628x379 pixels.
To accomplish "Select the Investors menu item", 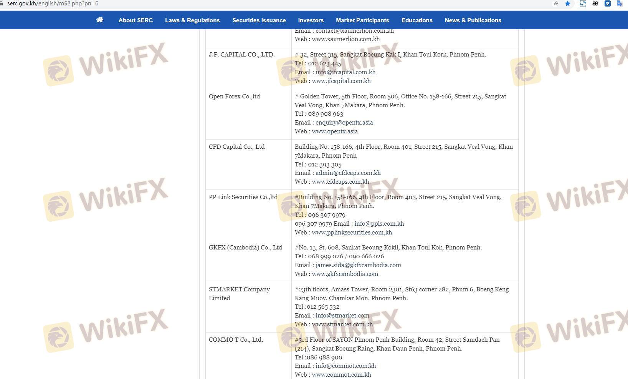I will pyautogui.click(x=311, y=20).
